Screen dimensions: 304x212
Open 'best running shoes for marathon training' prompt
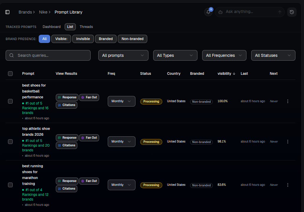(x=32, y=175)
